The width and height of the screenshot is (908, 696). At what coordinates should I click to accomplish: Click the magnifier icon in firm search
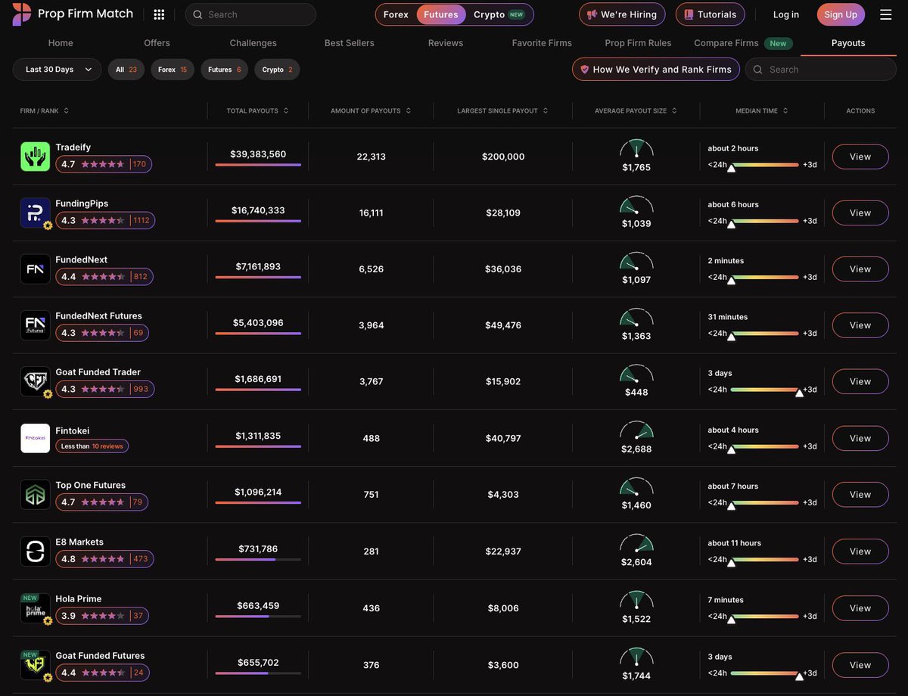pyautogui.click(x=757, y=70)
